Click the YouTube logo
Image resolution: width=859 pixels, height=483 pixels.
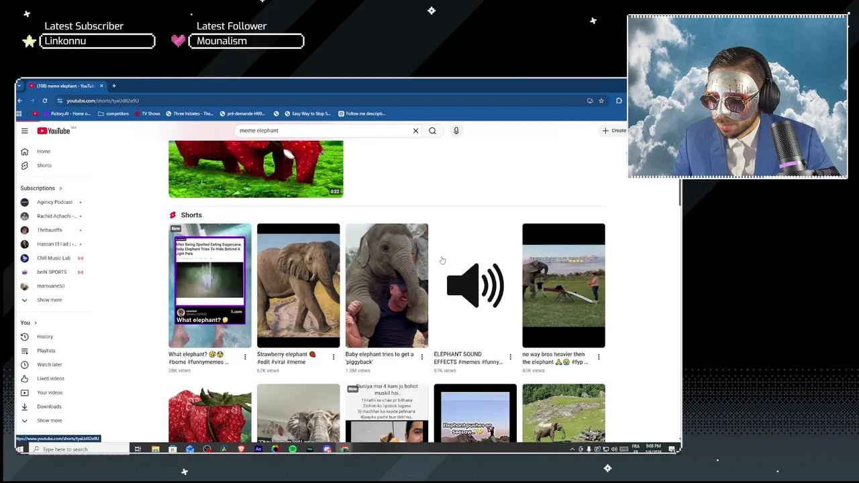[x=54, y=131]
